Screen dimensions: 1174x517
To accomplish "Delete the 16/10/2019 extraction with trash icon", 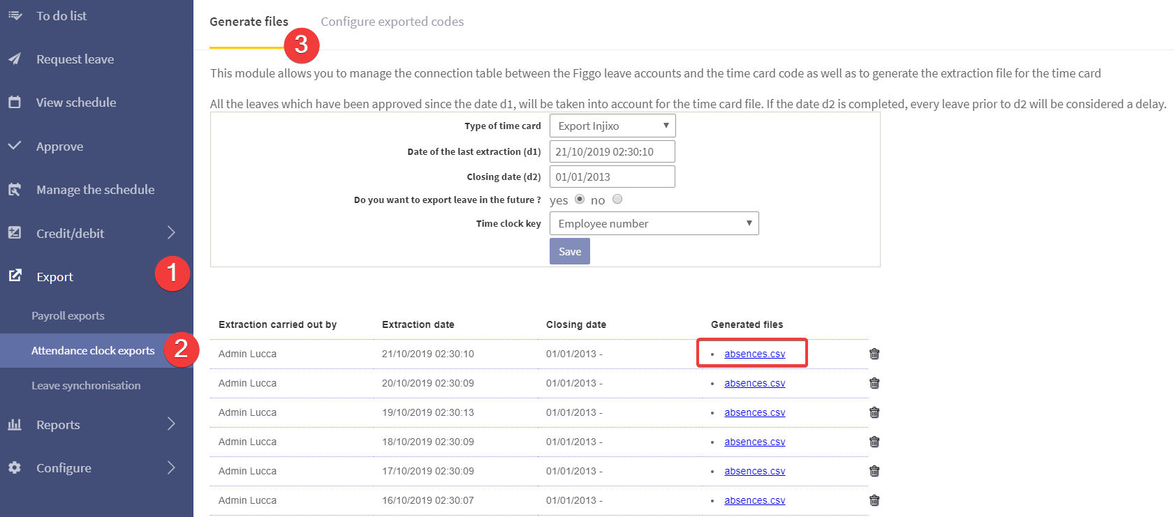I will coord(874,500).
